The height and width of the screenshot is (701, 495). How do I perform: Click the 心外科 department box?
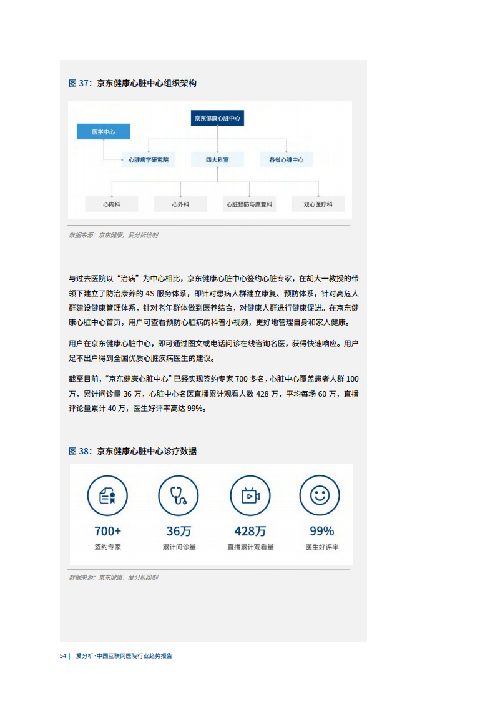pos(180,204)
